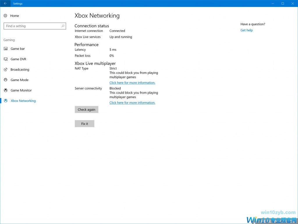Select the Game Monitor sidebar entry
The width and height of the screenshot is (298, 224).
[x=21, y=90]
